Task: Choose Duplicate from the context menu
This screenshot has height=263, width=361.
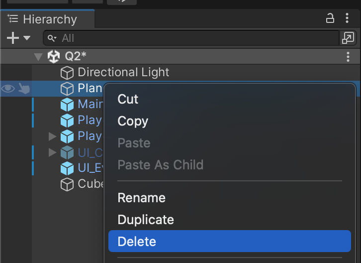Action: [146, 220]
